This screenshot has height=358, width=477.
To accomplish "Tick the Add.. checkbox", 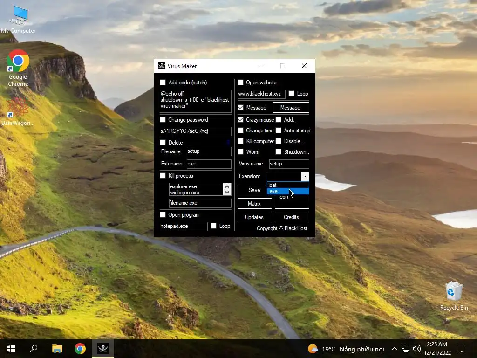I will [x=279, y=120].
